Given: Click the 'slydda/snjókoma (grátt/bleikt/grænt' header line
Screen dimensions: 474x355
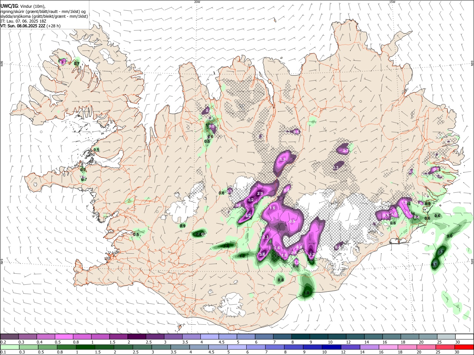Looking at the screenshot, I should pyautogui.click(x=44, y=16).
